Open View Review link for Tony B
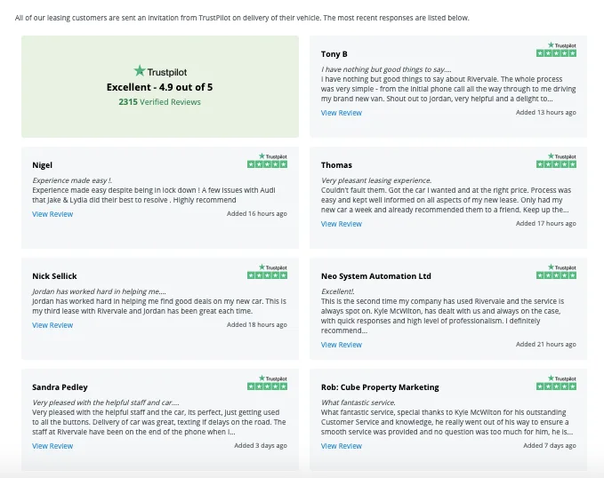 [342, 113]
